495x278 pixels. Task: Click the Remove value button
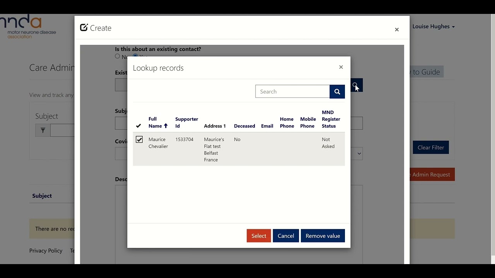click(x=323, y=236)
